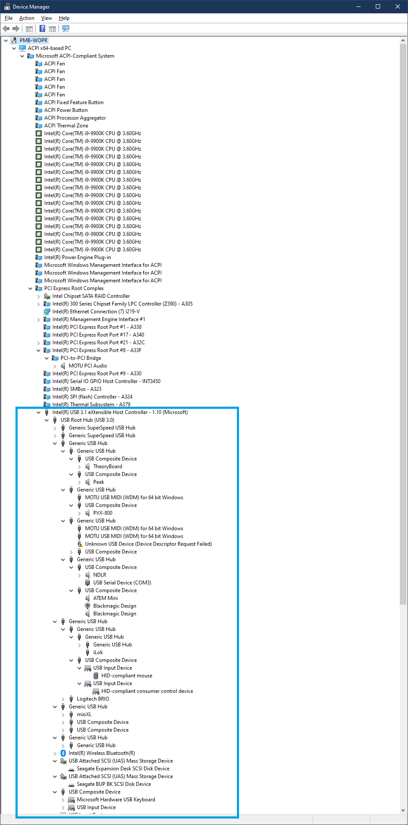Click the HID-compliant consumer control device icon
This screenshot has height=825, width=408.
(96, 691)
